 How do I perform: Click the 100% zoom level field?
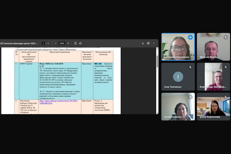pos(62,43)
